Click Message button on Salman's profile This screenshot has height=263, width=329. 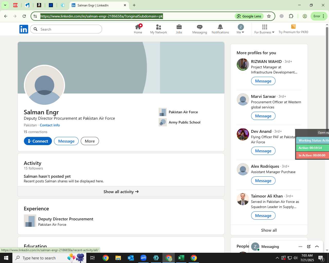coord(66,141)
